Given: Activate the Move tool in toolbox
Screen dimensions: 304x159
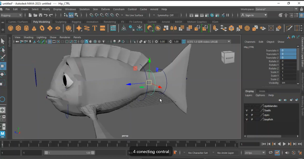Looking at the screenshot, I should [3, 66].
